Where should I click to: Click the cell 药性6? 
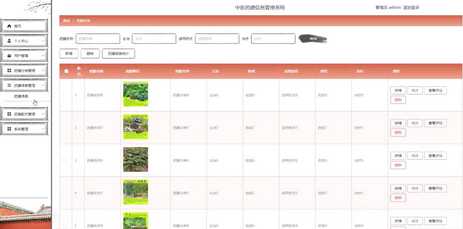[322, 160]
